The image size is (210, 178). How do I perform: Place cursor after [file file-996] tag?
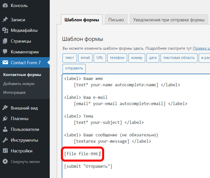100,154
